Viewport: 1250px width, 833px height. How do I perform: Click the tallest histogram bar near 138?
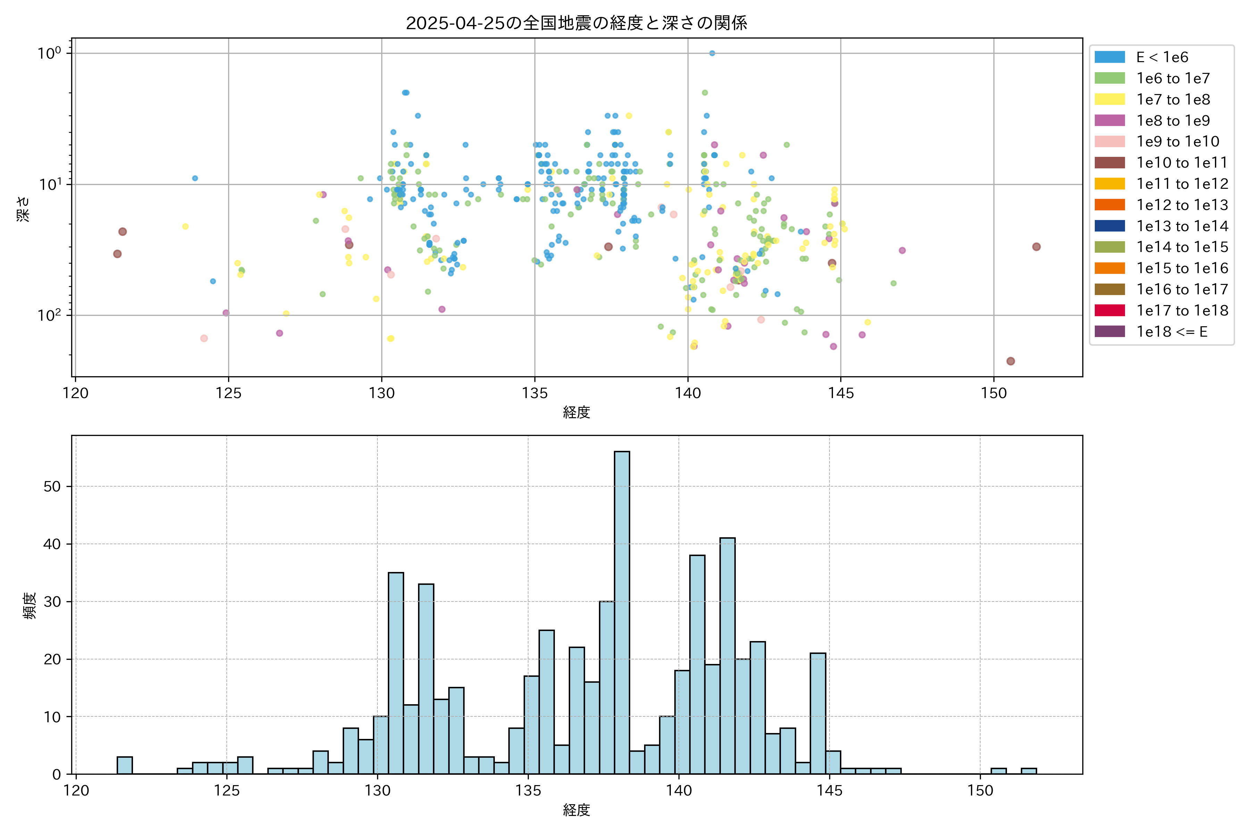coord(622,611)
